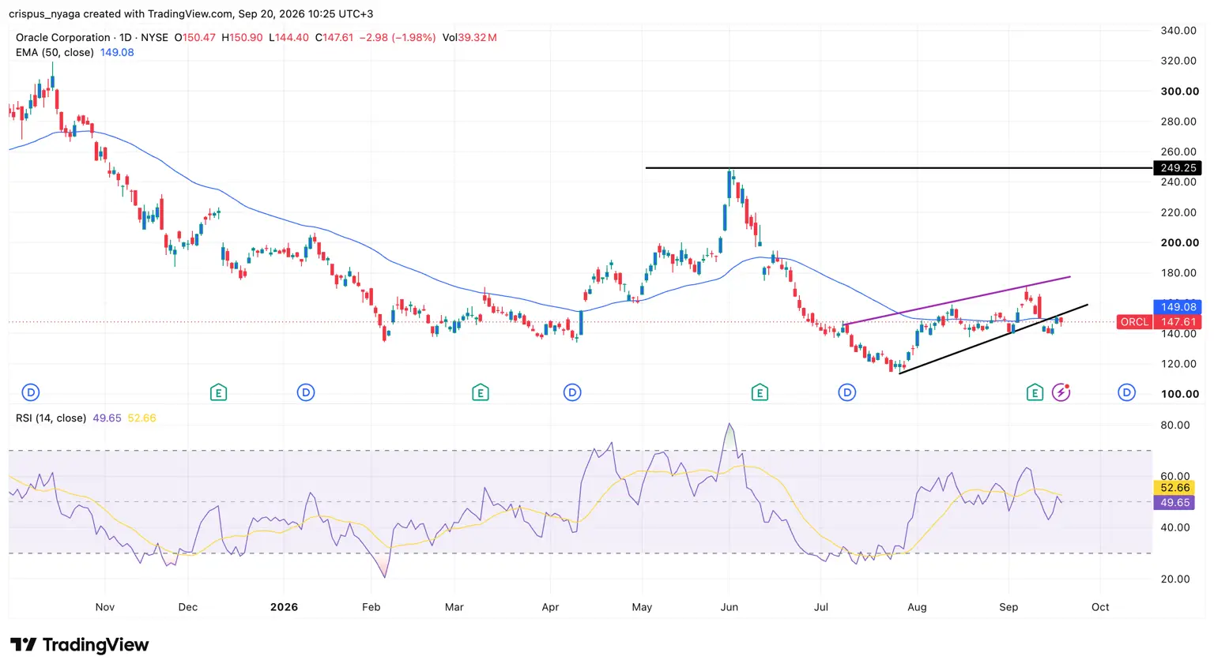Click the 120.00 price axis label
The width and height of the screenshot is (1214, 671).
pos(1178,364)
